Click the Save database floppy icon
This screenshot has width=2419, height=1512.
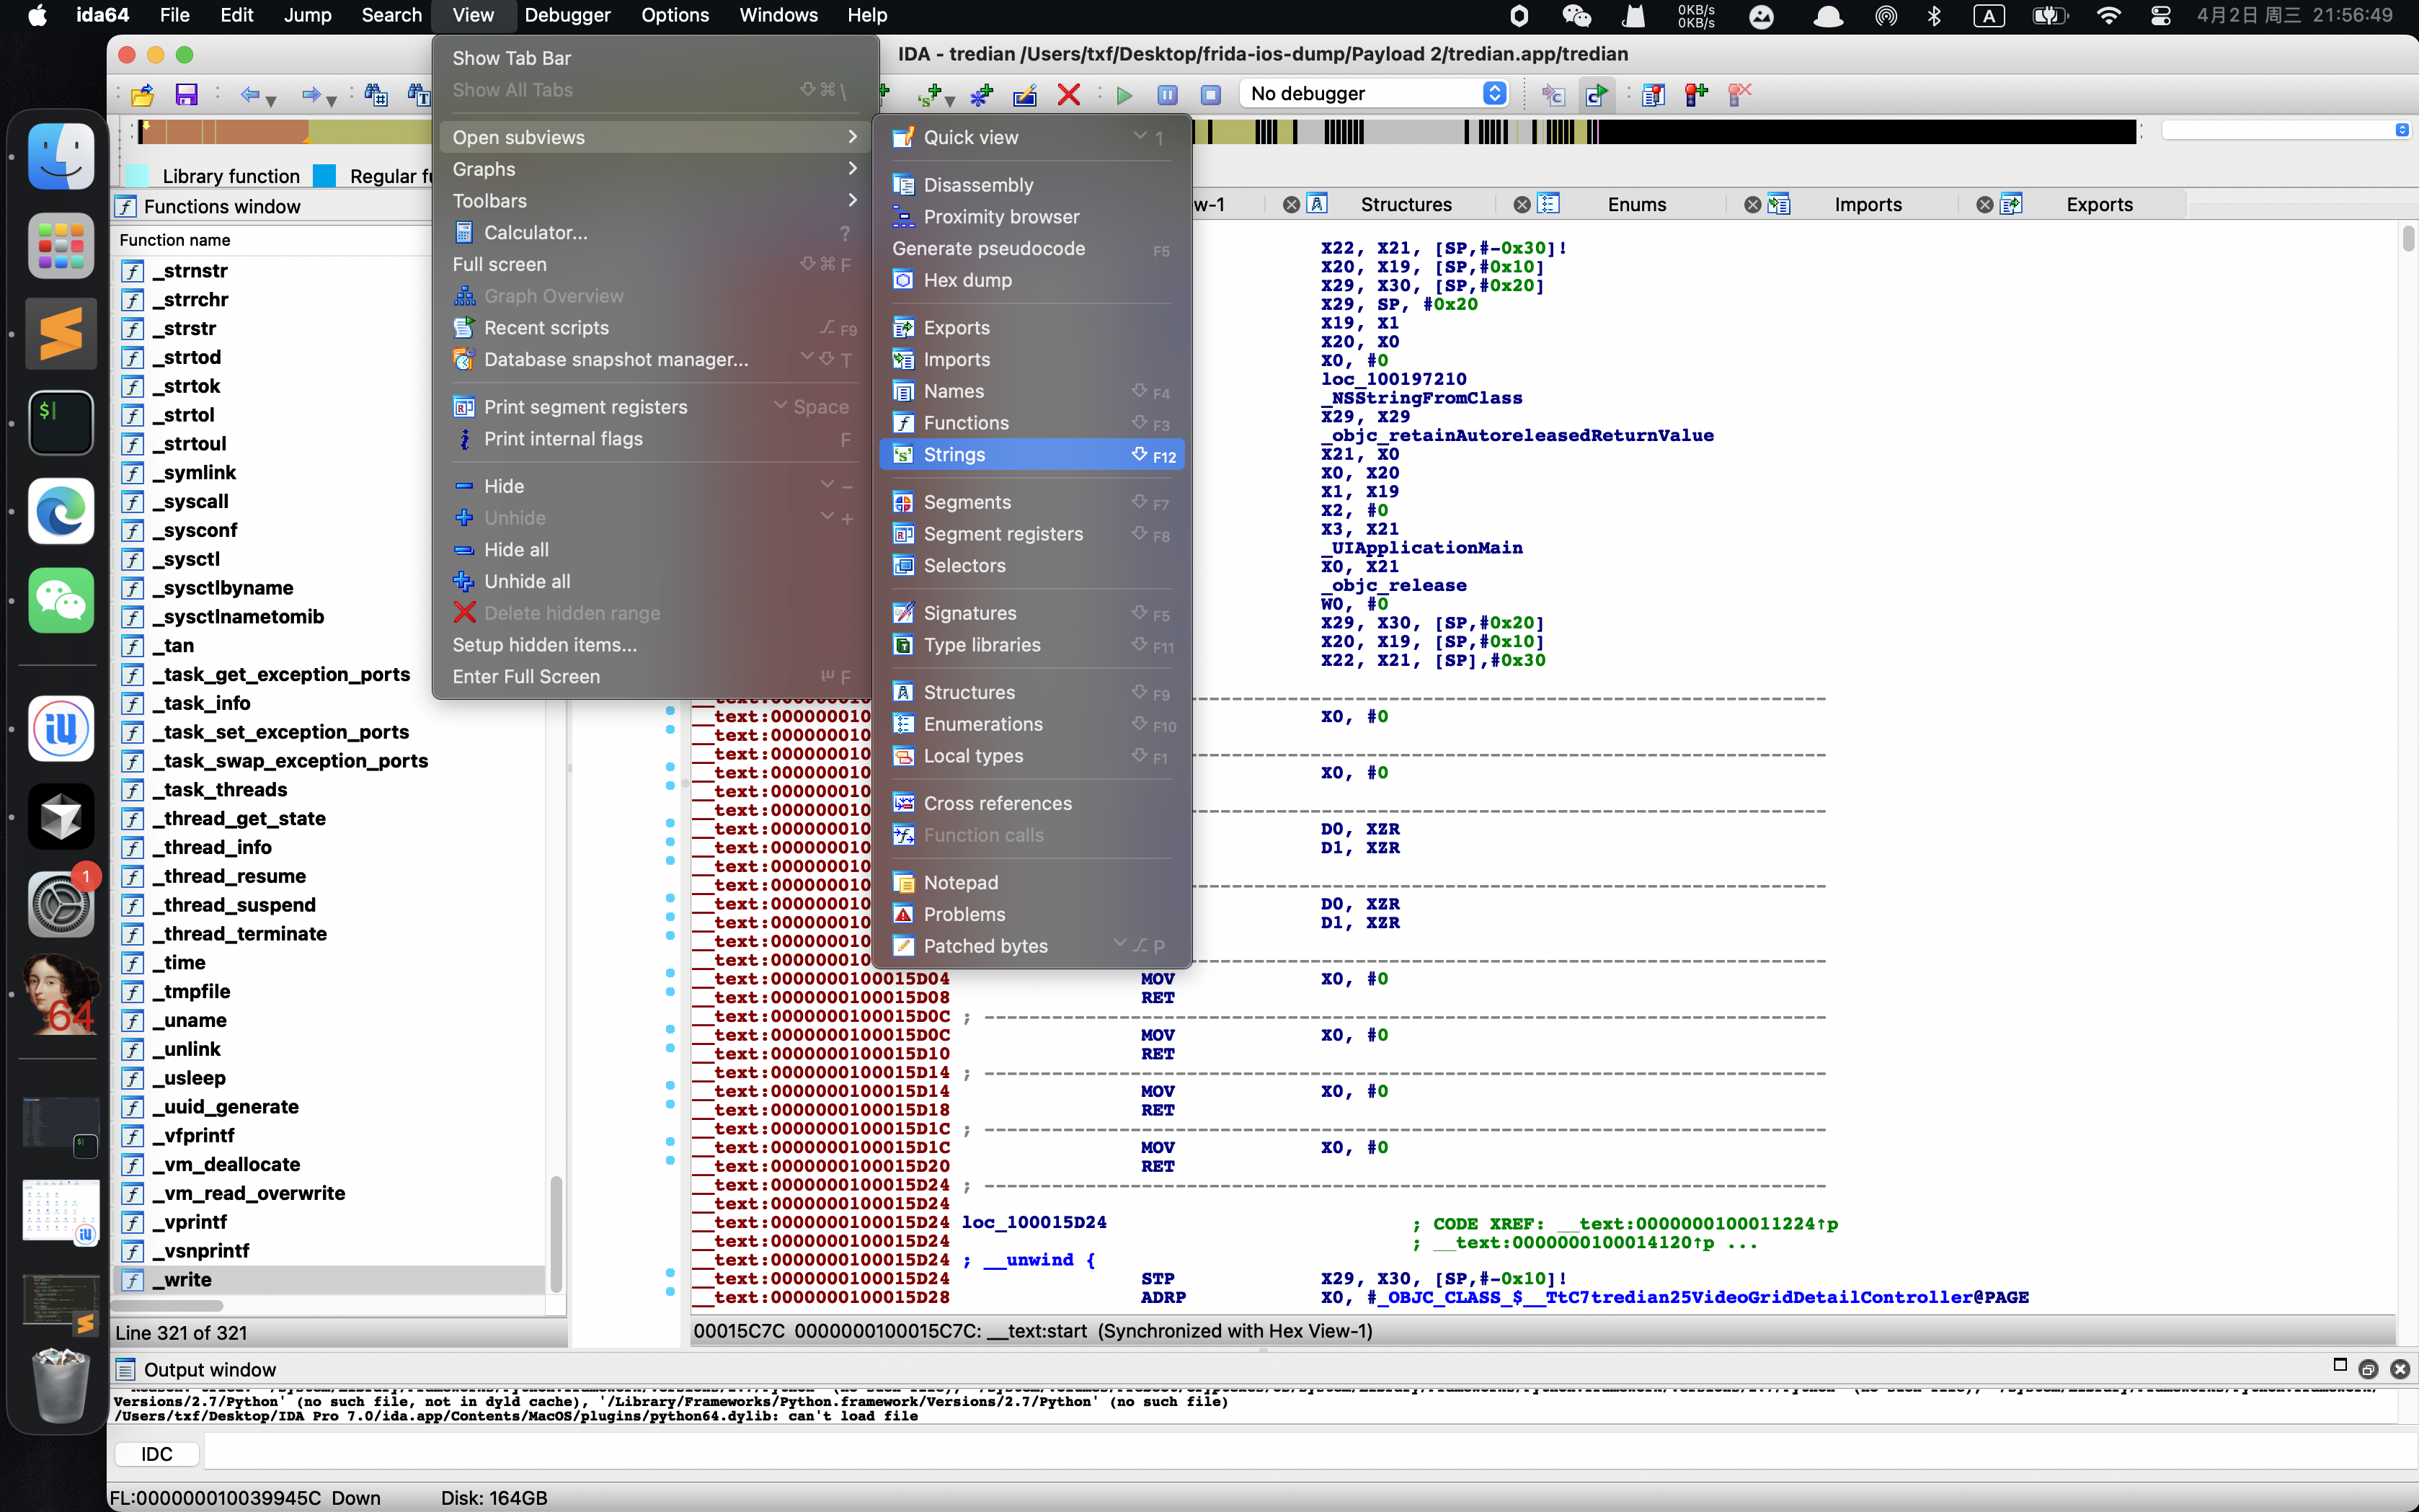pyautogui.click(x=186, y=95)
